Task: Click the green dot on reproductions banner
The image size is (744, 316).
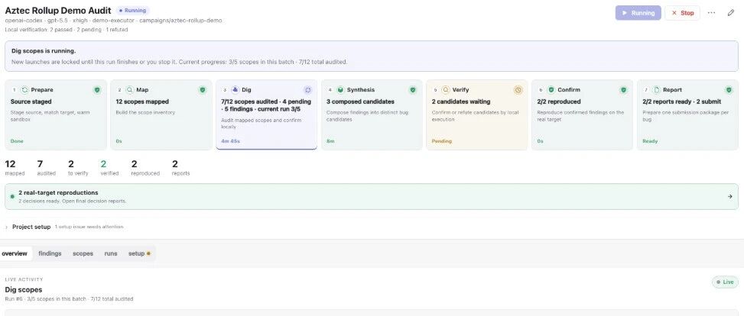Action: coord(12,196)
